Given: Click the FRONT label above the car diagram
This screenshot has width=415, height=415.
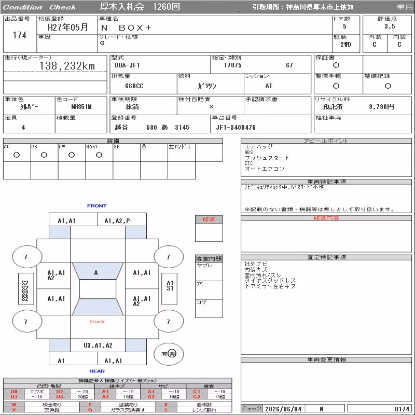Looking at the screenshot, I should (97, 205).
